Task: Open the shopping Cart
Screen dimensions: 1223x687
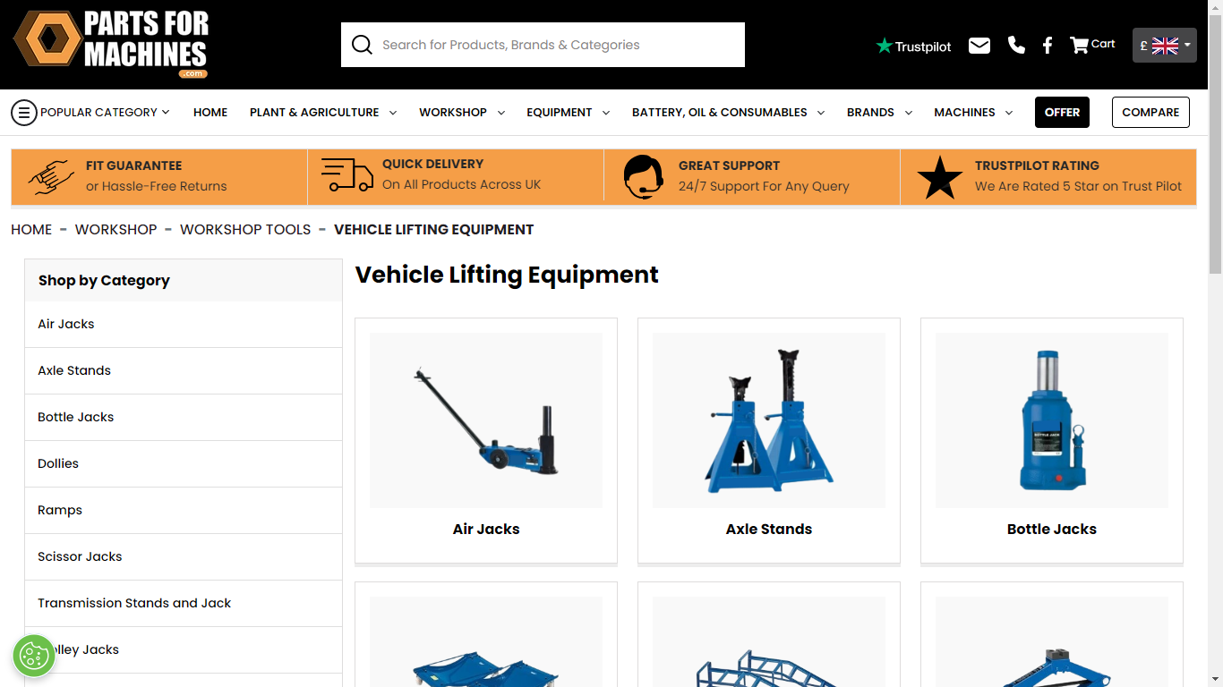Action: [x=1092, y=44]
